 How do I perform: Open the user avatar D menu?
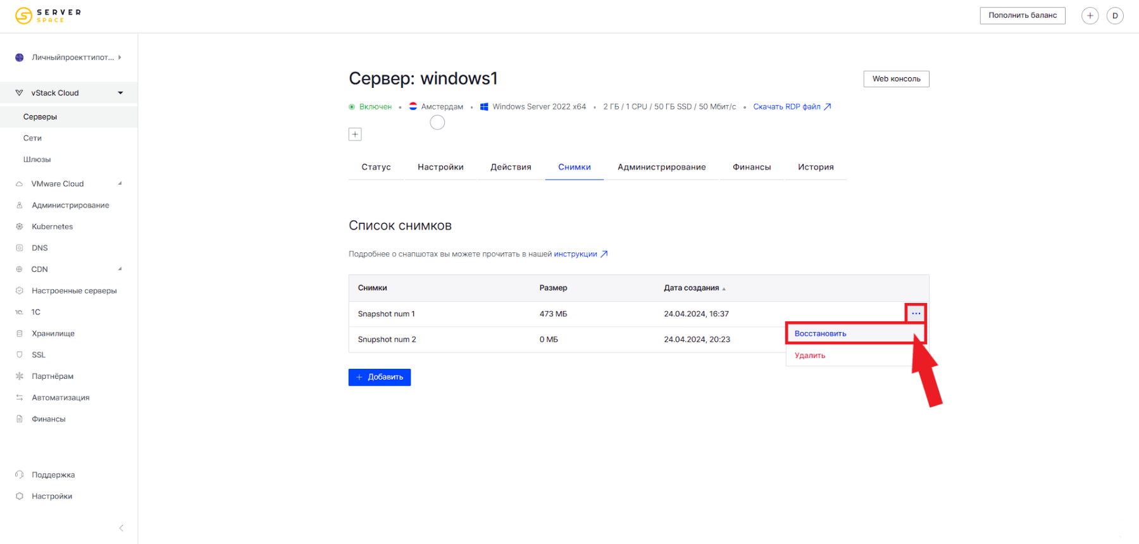pos(1115,16)
